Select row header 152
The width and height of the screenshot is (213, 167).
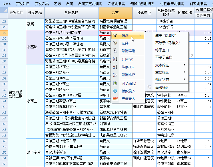coord(4,164)
